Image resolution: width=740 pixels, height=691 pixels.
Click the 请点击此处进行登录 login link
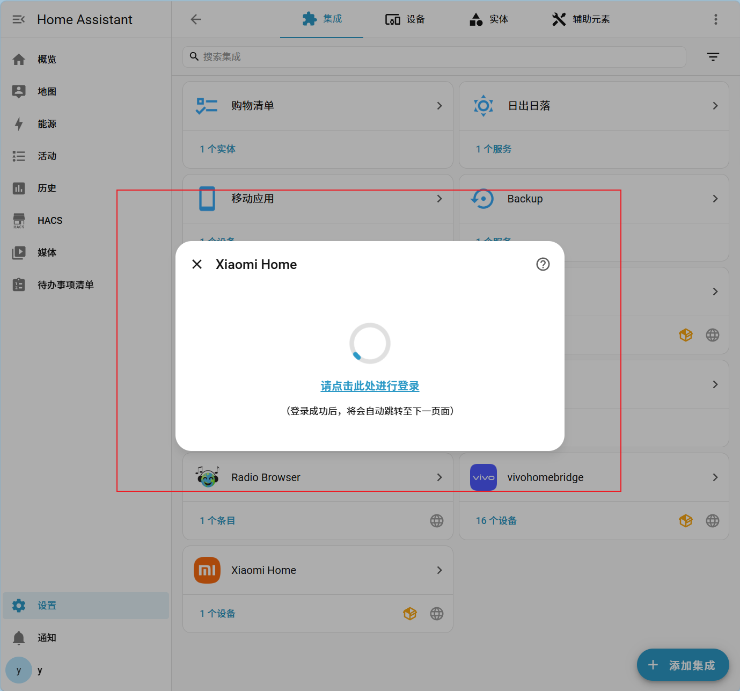click(x=370, y=386)
